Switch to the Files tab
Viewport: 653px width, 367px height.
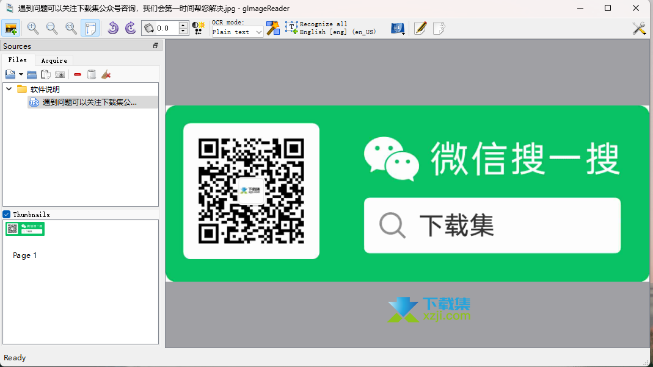point(18,60)
